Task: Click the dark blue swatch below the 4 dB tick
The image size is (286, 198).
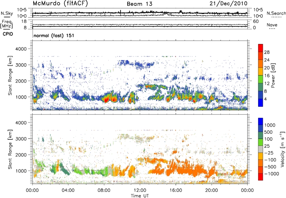Action: [261, 103]
